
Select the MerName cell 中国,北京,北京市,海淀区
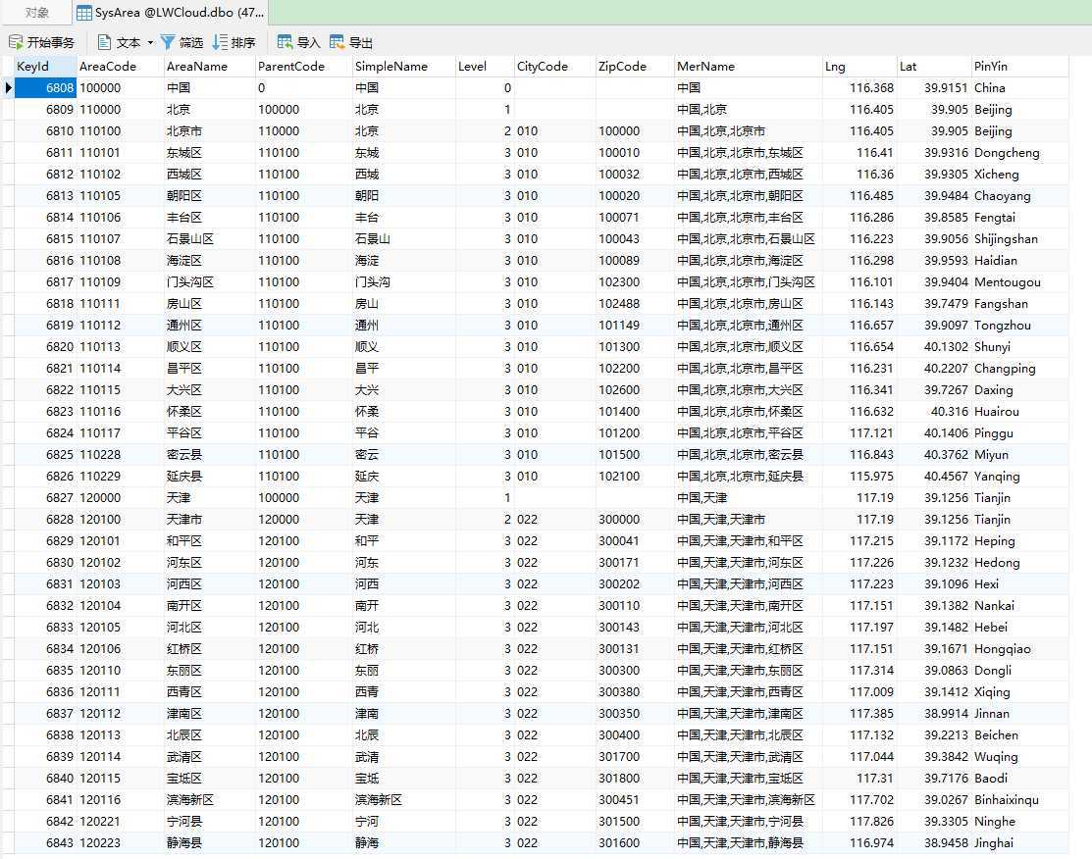tap(748, 260)
